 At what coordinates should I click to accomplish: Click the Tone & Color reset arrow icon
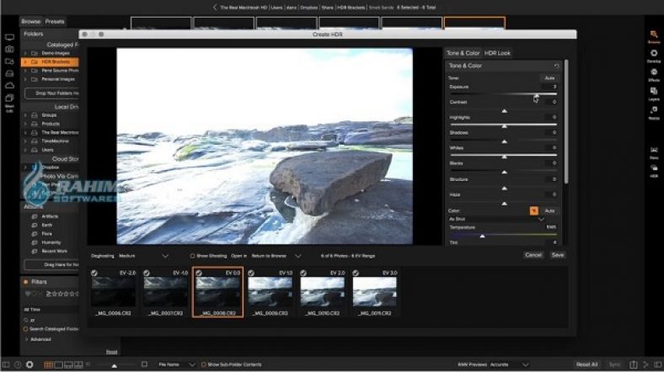coord(556,65)
